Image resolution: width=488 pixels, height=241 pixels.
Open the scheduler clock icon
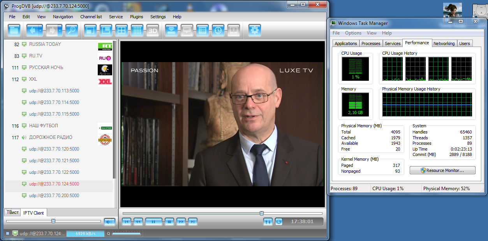tap(218, 30)
